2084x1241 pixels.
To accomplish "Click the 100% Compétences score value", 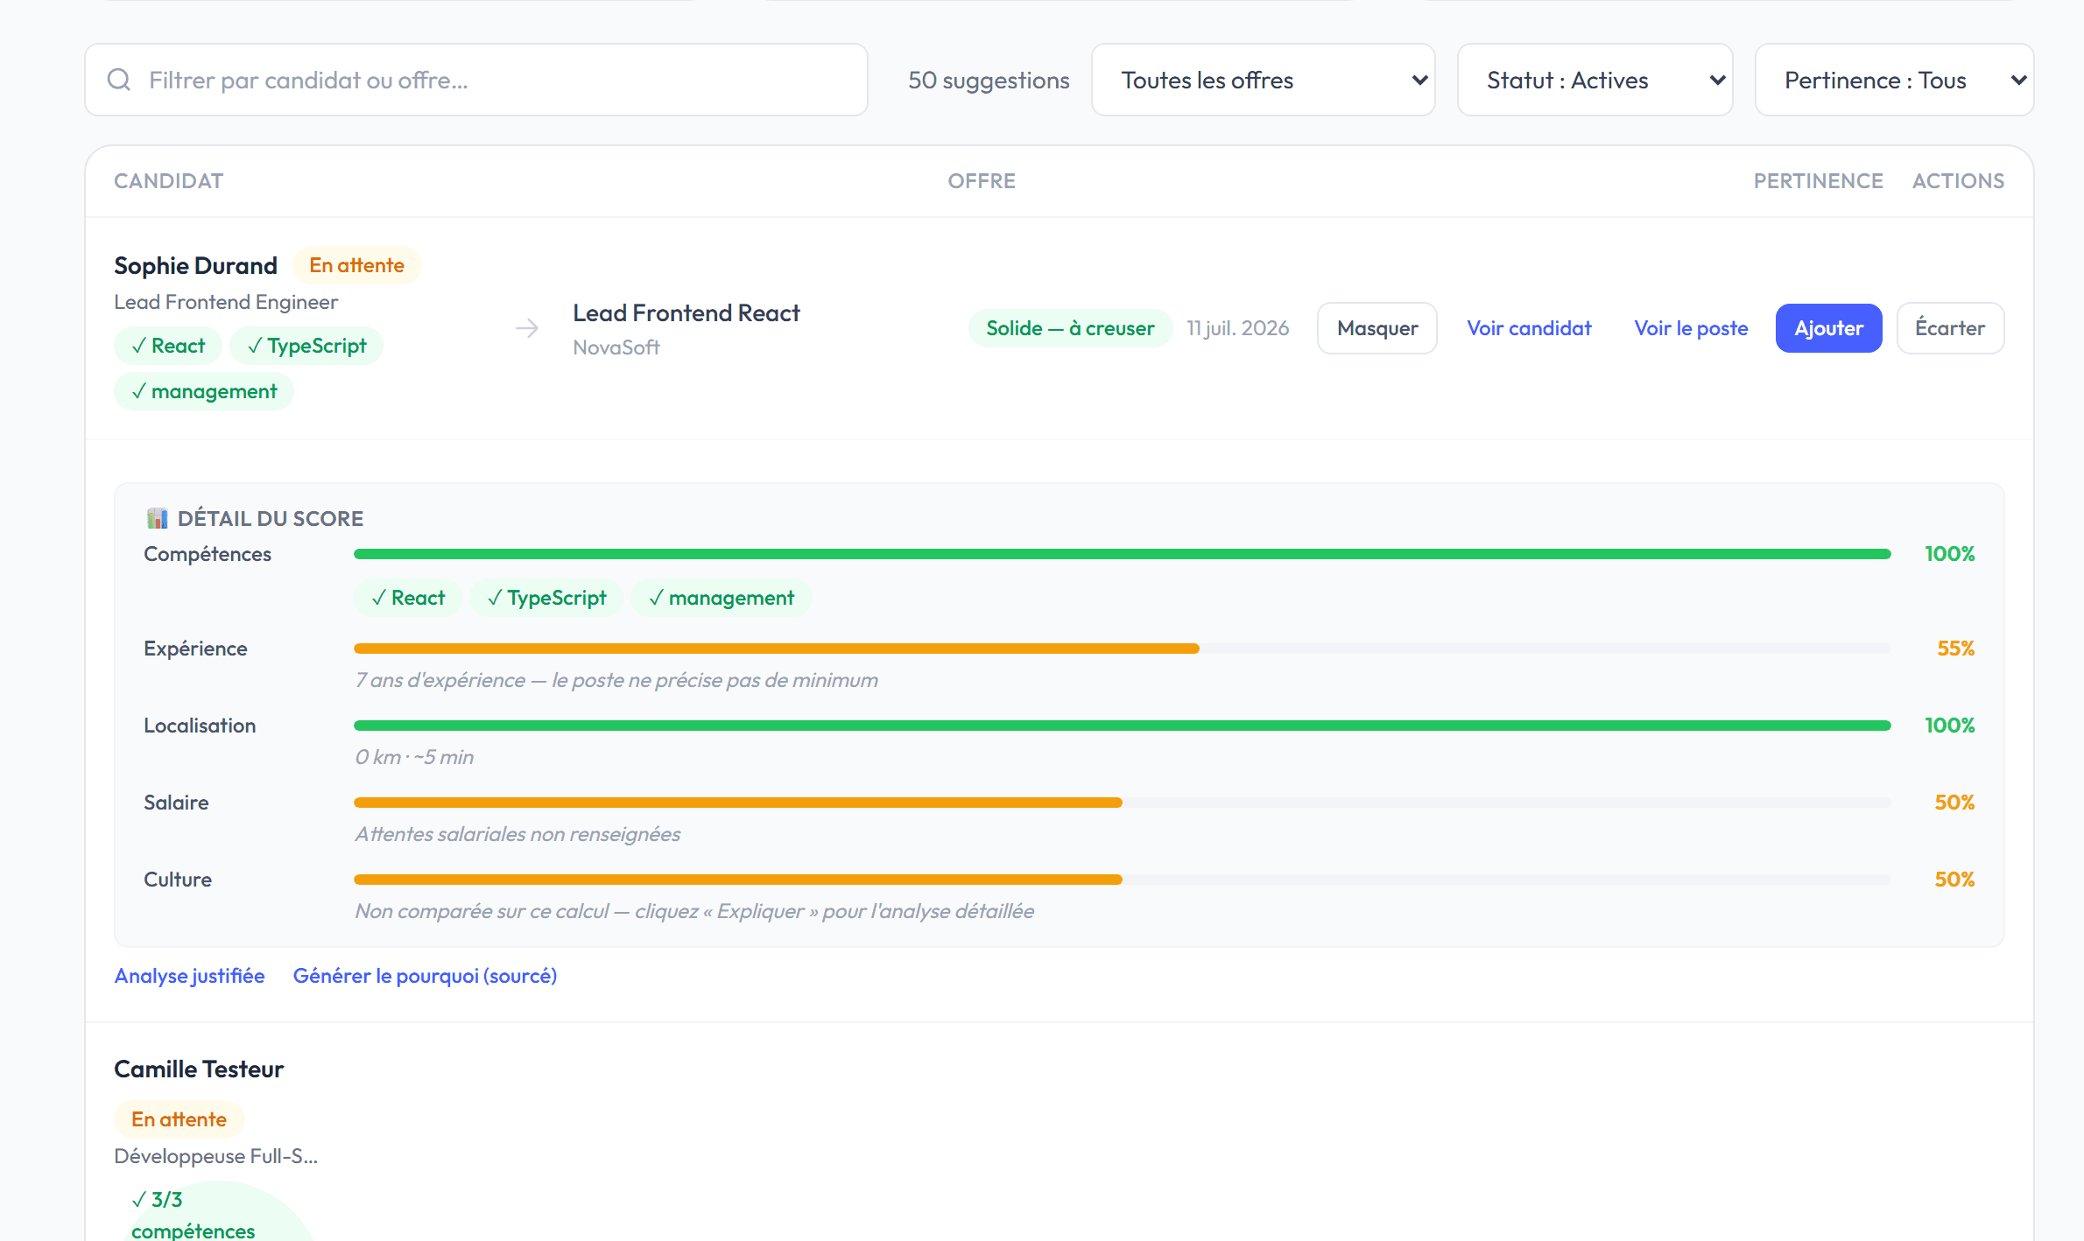I will click(1949, 554).
